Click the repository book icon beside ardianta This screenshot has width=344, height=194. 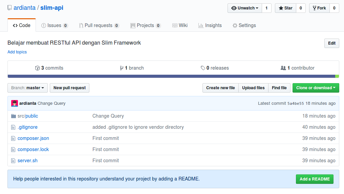[9, 8]
